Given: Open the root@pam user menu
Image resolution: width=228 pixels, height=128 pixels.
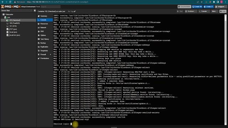Looking at the screenshot, I should coord(221,7).
